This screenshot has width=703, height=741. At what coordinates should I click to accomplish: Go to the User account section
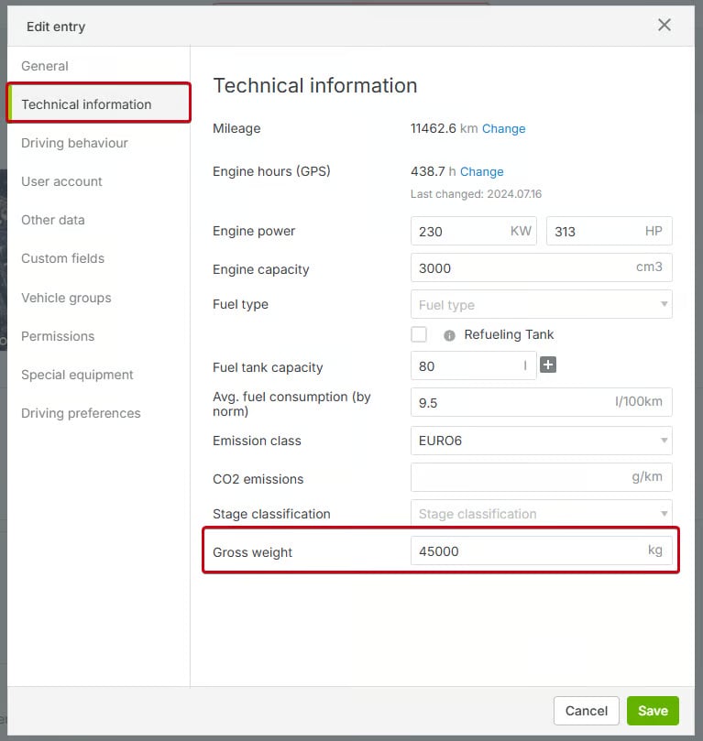tap(61, 181)
